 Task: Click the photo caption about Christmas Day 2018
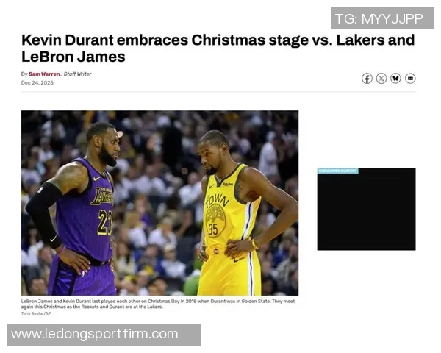(158, 304)
